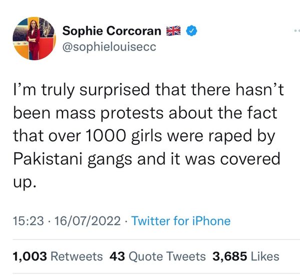
Task: Click the 3,685 like count number
Action: pyautogui.click(x=229, y=256)
